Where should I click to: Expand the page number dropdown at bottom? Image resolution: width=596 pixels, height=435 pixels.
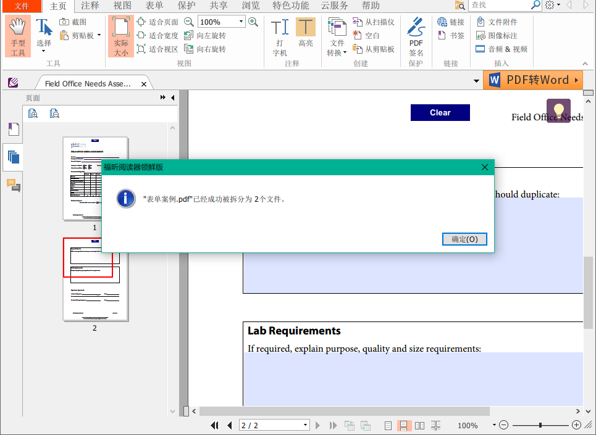tap(305, 425)
